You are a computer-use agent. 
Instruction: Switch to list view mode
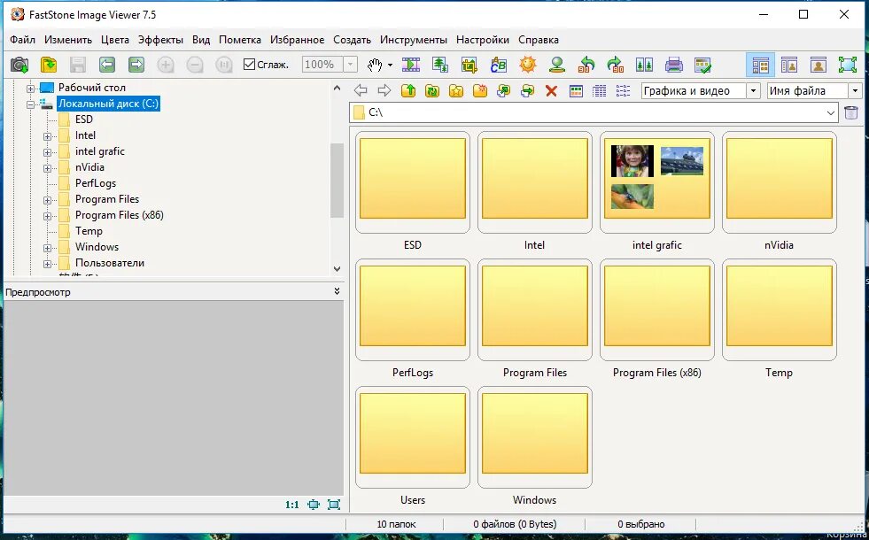point(623,91)
